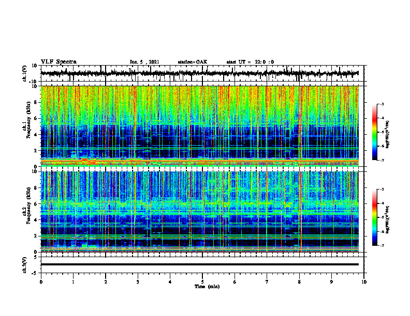Click the '8' kHz tick on ch.2 spectrogram axis
Viewport: 410px width, 316px height.
36,188
